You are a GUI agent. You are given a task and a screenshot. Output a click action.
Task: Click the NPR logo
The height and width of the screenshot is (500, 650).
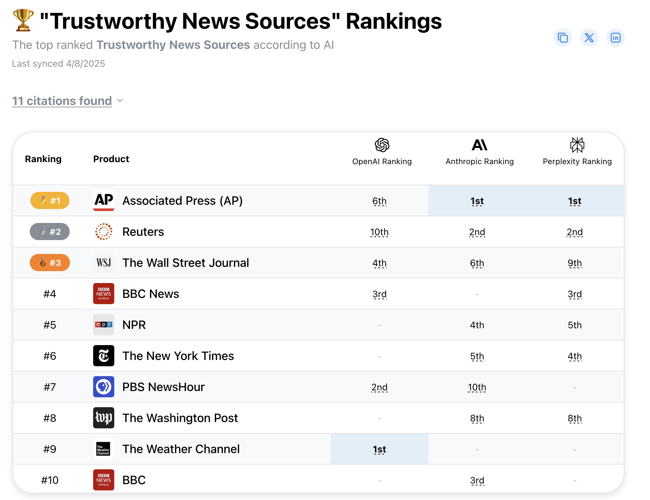tap(104, 325)
